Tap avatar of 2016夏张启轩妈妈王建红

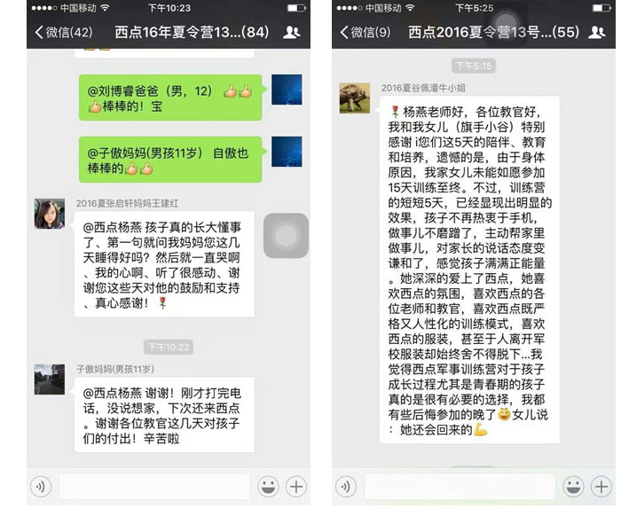[x=50, y=214]
